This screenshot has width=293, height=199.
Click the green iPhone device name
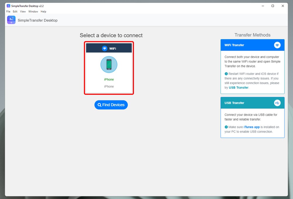109,80
